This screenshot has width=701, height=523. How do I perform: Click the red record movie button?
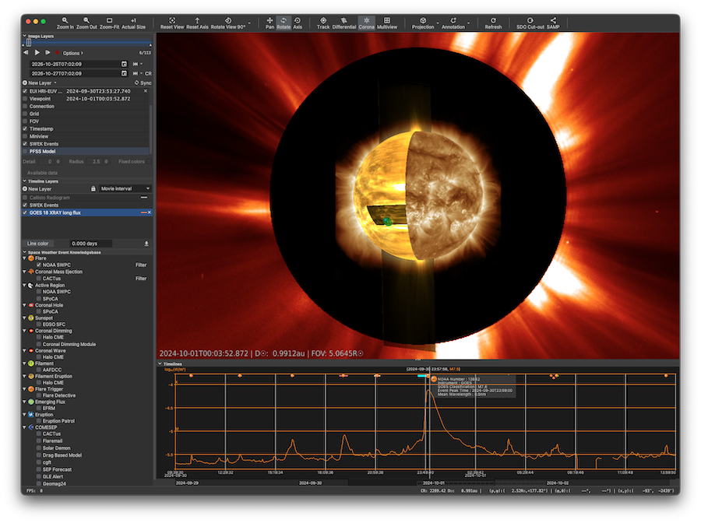[57, 53]
